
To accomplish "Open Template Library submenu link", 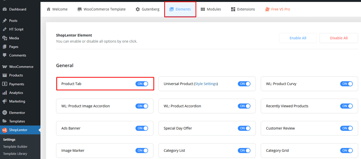I will [x=15, y=154].
